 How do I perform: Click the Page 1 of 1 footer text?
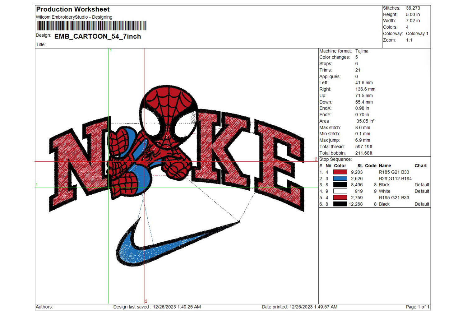[x=417, y=307]
